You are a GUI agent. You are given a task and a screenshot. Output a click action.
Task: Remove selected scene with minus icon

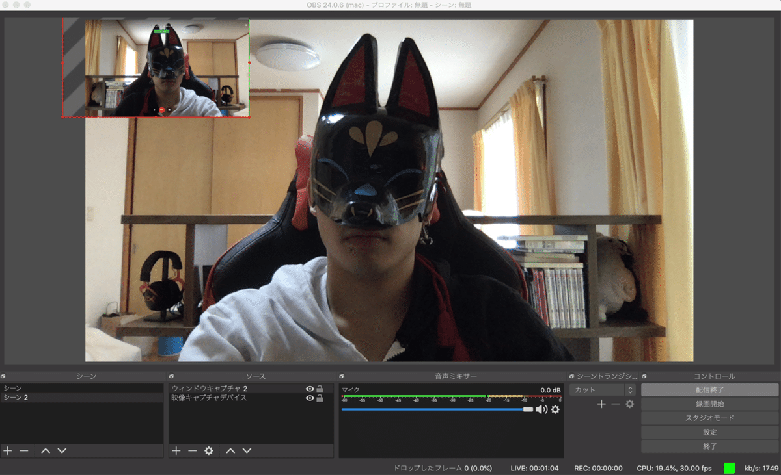24,450
